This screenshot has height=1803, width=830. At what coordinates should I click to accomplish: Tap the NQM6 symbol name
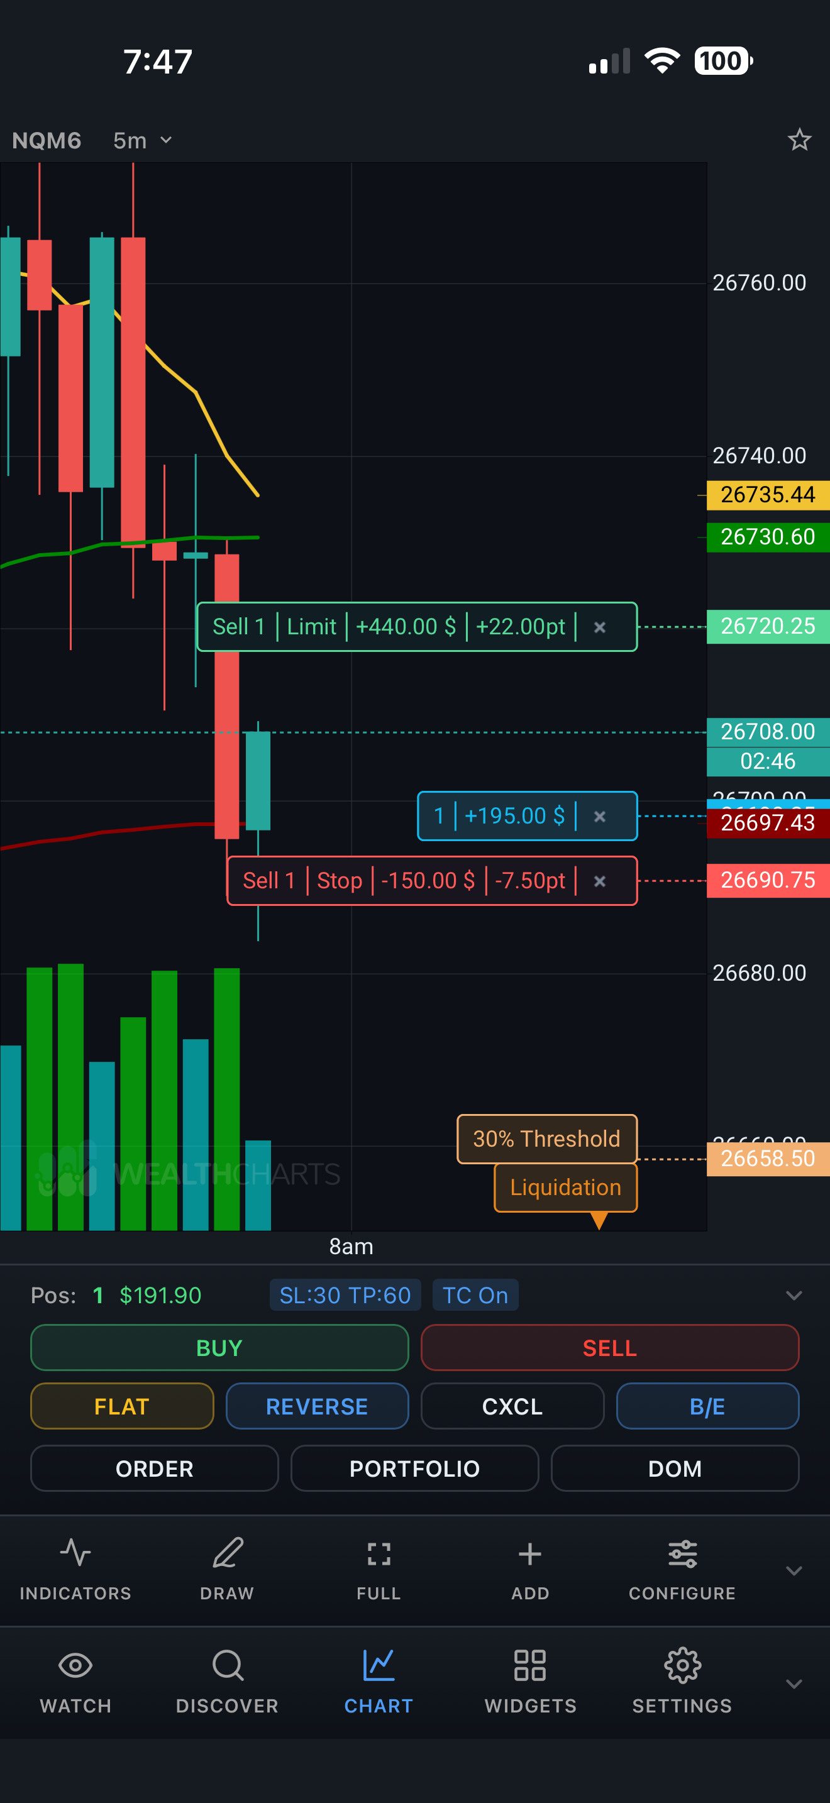47,141
